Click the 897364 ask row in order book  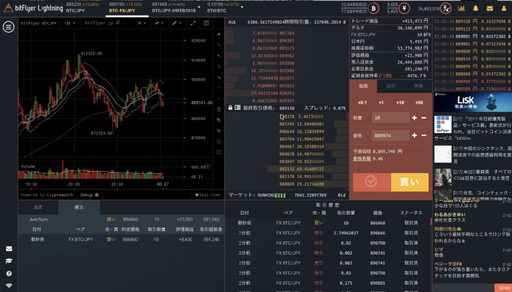pyautogui.click(x=287, y=33)
